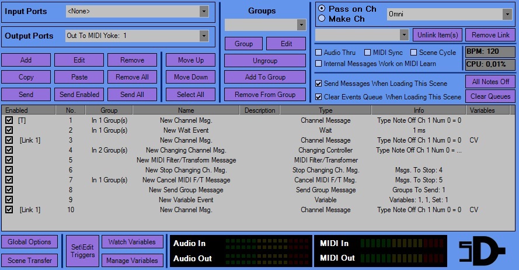
Task: Click the Group column header
Action: tap(109, 110)
